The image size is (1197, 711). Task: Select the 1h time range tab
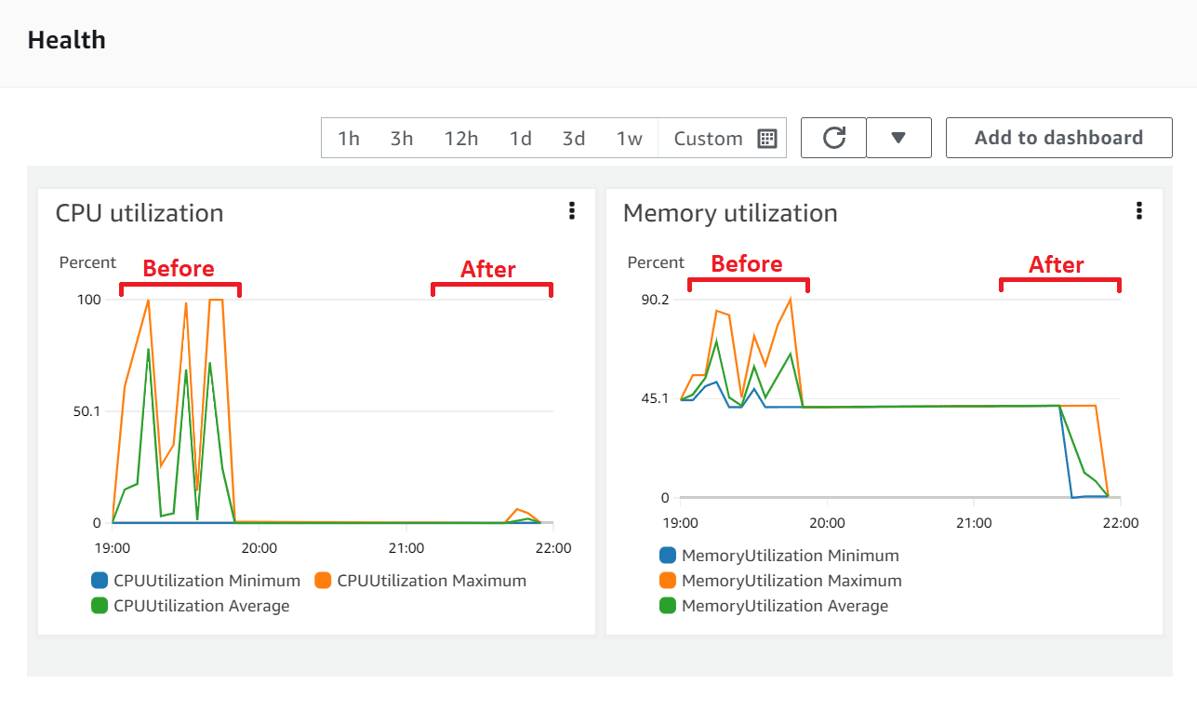(x=348, y=137)
